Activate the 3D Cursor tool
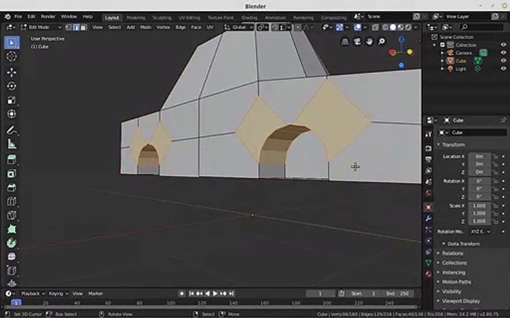Screen dimensions: 510x318 (x=12, y=56)
